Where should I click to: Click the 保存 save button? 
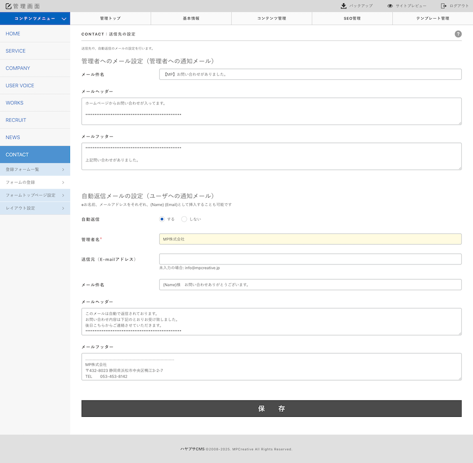coord(271,408)
